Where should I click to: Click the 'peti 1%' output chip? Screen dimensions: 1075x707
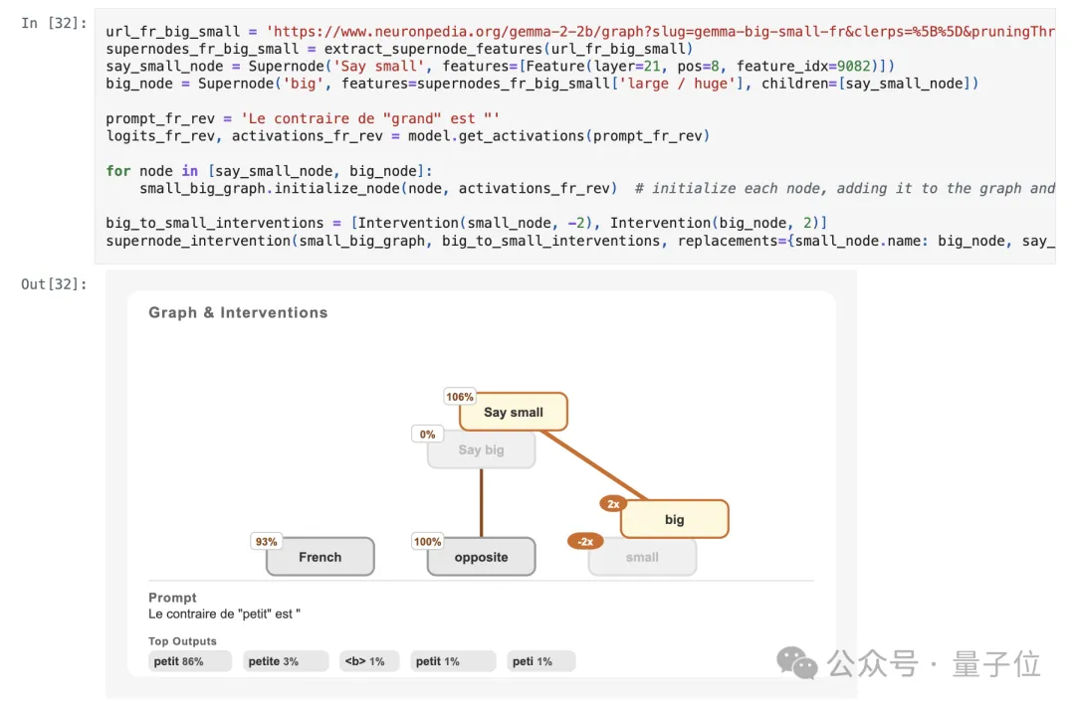coord(540,661)
